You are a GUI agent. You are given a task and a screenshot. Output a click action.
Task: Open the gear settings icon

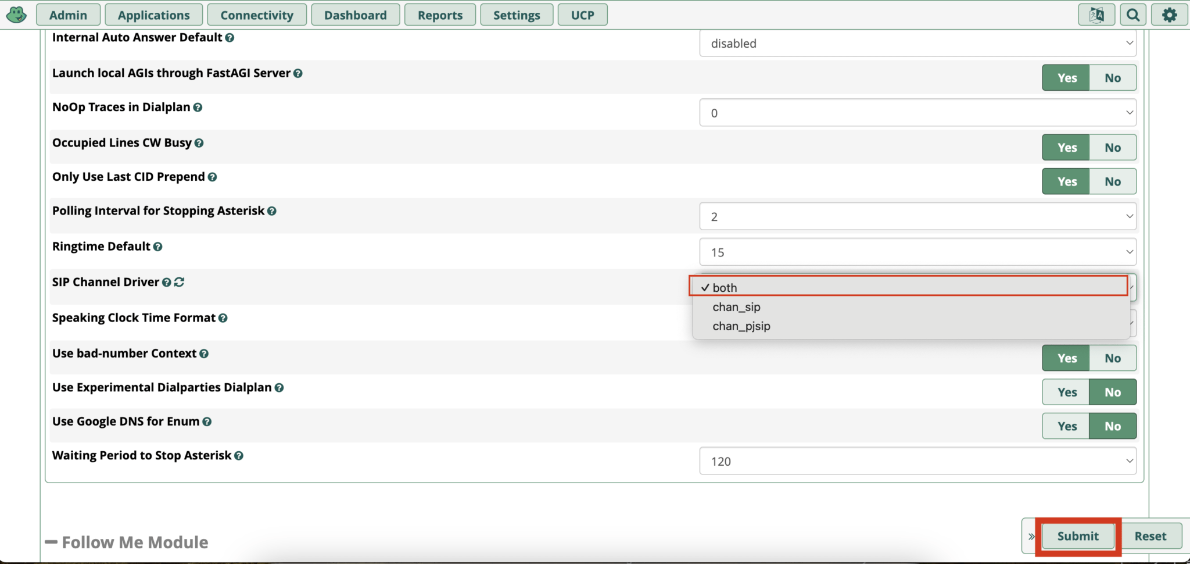coord(1169,15)
